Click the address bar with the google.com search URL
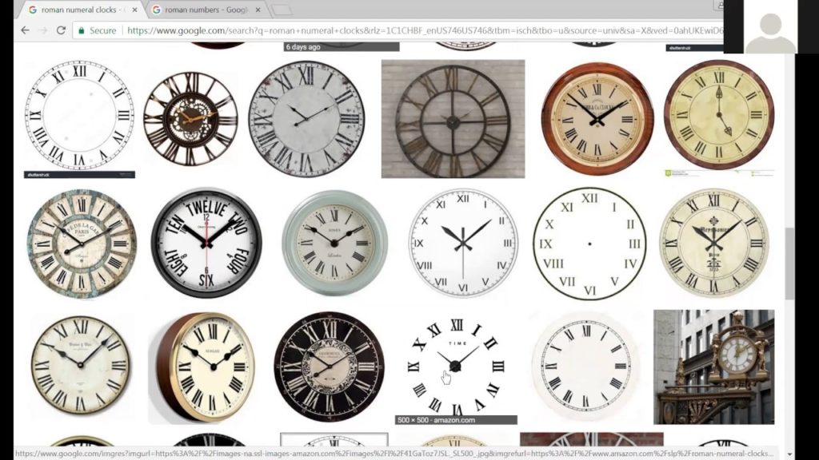Screen dimensions: 819x460 pyautogui.click(x=424, y=31)
